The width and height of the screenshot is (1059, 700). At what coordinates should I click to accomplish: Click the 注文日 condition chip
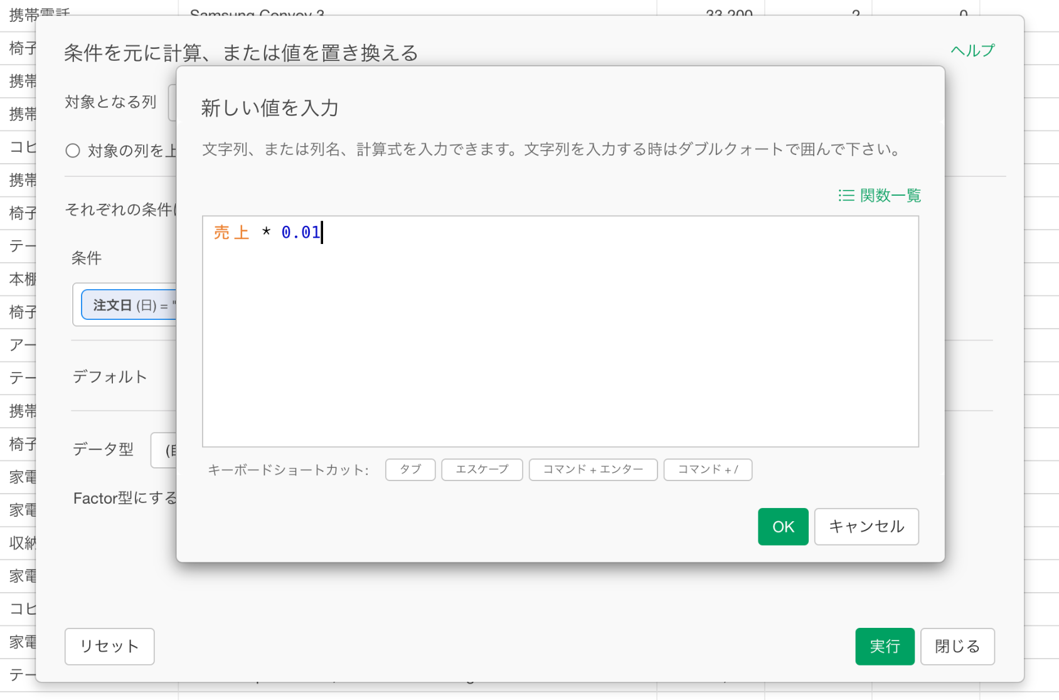[129, 305]
